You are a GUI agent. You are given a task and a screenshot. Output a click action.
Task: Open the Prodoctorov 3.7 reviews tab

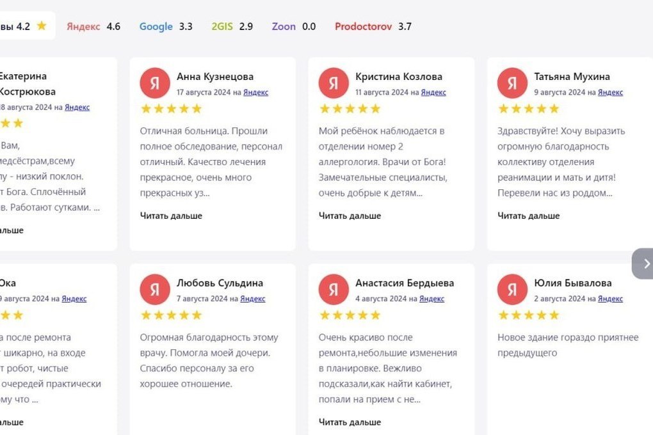click(x=373, y=26)
